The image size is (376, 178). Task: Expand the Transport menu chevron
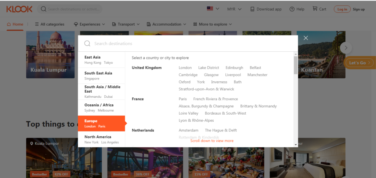click(138, 24)
